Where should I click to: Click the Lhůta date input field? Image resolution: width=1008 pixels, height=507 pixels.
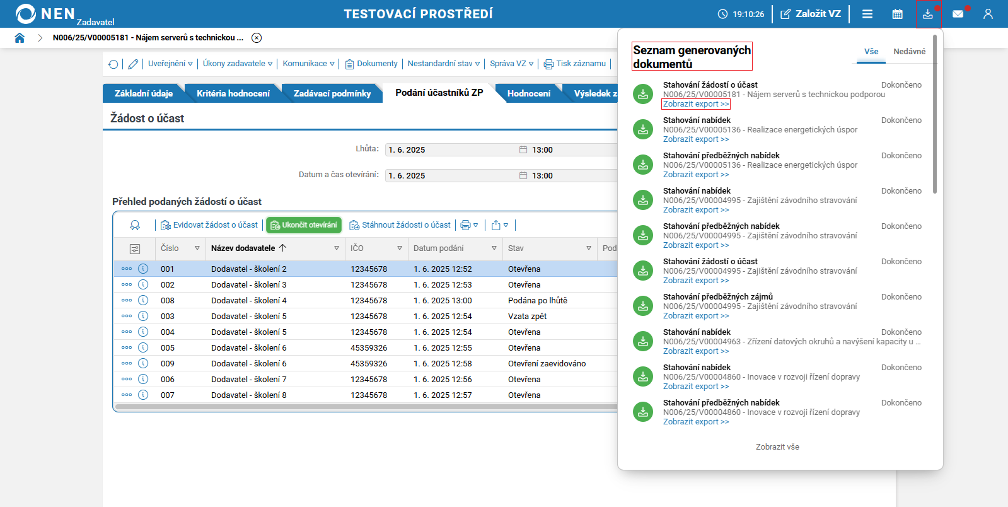point(451,150)
